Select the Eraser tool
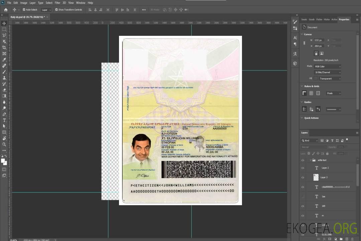 tap(4, 90)
